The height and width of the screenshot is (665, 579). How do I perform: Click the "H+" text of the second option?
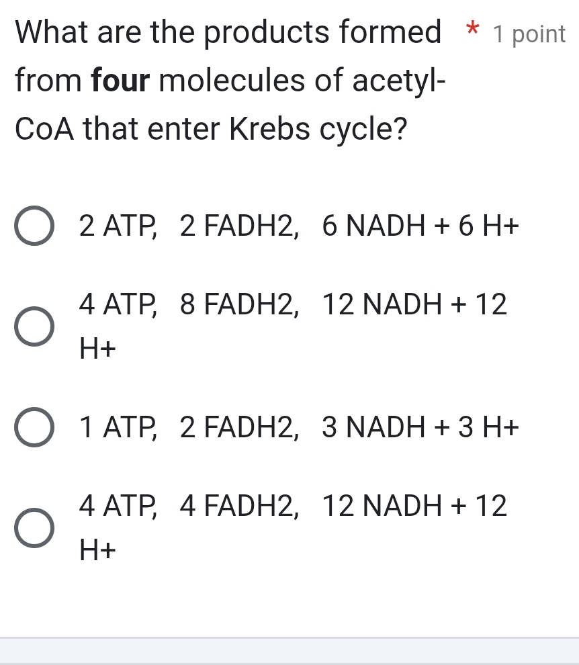point(97,348)
